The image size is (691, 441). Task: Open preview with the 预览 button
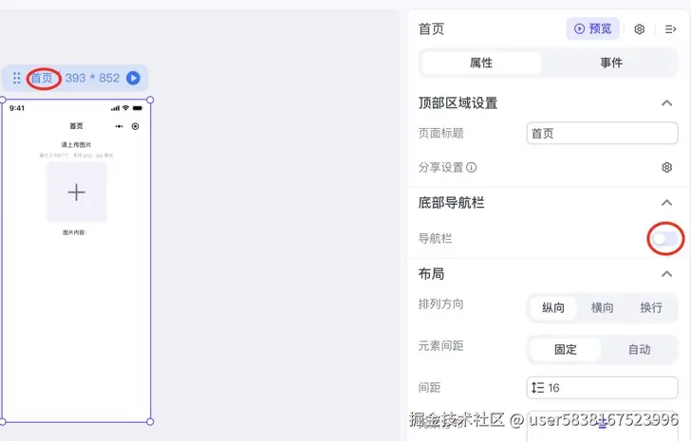[x=592, y=28]
